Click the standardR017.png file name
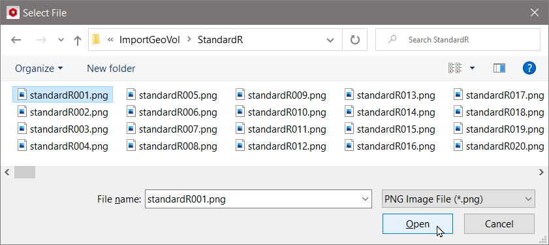The image size is (549, 245). coord(505,95)
